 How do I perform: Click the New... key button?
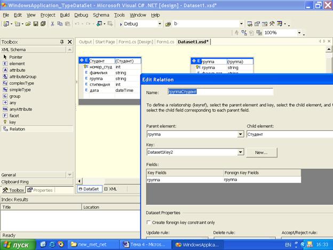pos(261,152)
